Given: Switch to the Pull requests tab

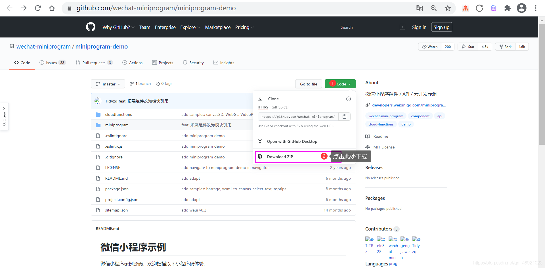Looking at the screenshot, I should pos(94,63).
